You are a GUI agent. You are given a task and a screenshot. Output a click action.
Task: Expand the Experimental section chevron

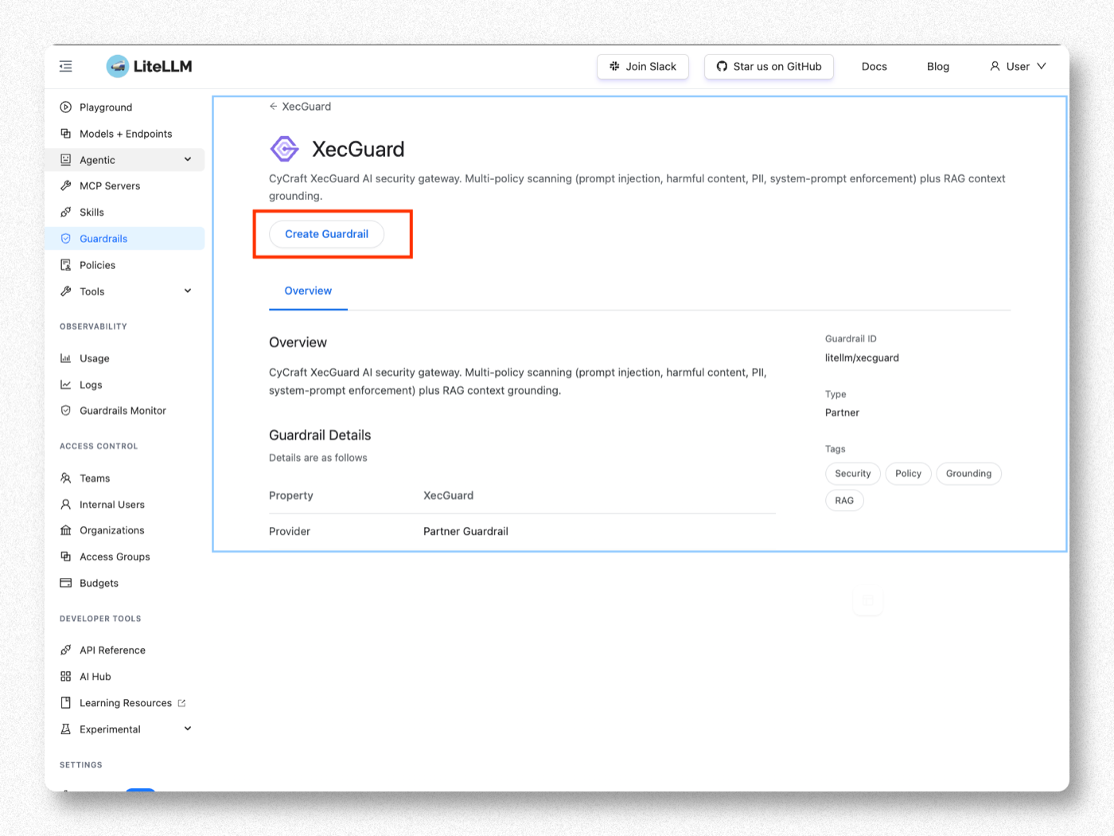coord(188,729)
